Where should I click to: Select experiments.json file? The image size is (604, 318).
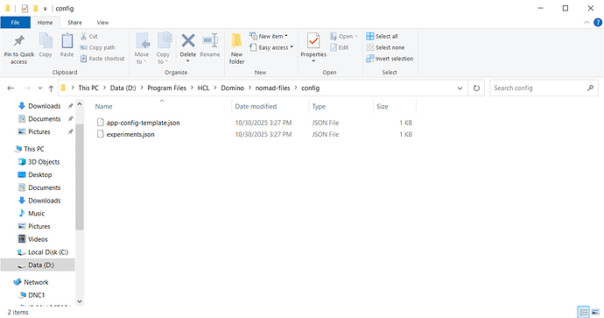point(130,134)
